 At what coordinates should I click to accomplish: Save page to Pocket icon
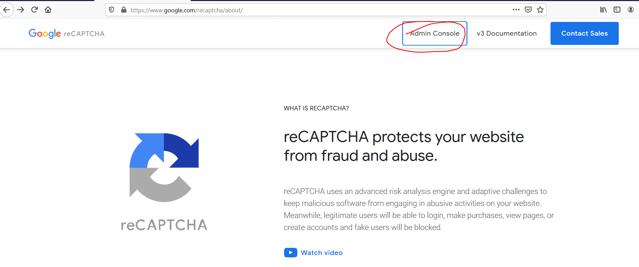[x=528, y=10]
